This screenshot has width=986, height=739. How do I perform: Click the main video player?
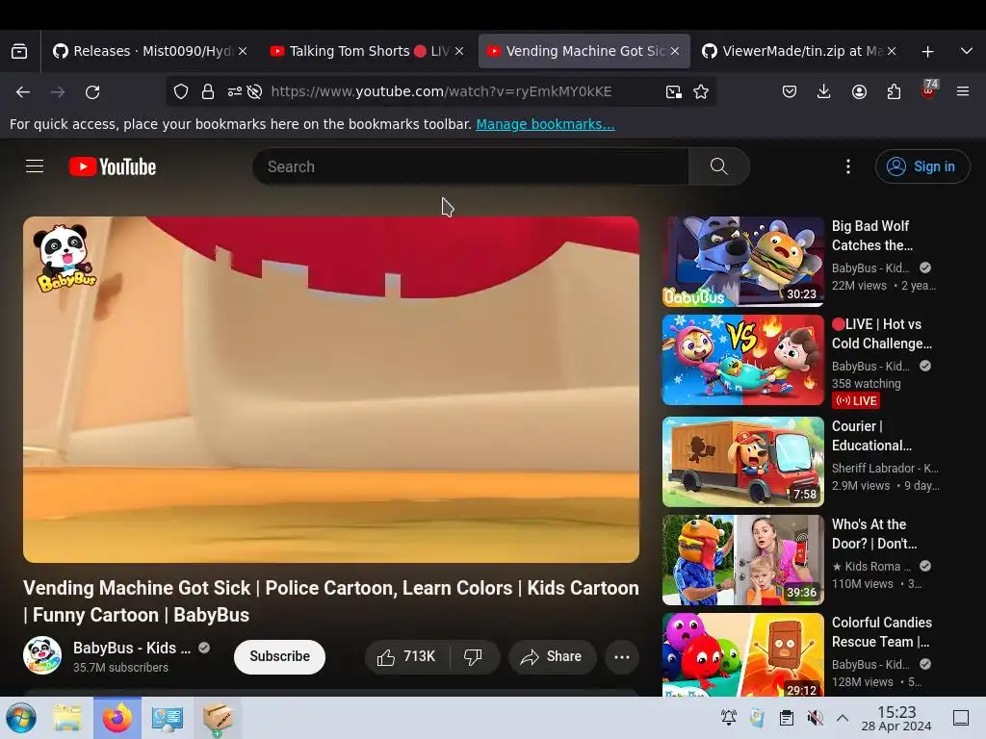(331, 390)
